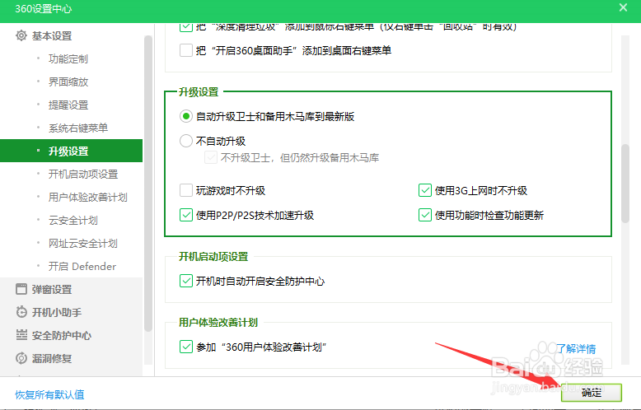Screen dimensions: 641x410
Task: Go to 系统右键菜单 settings
Action: (x=77, y=128)
